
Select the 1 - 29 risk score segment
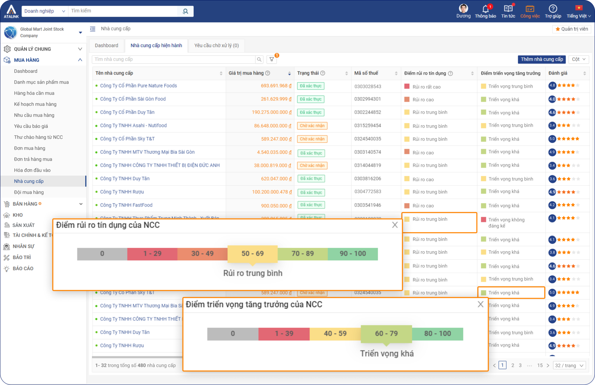click(152, 254)
